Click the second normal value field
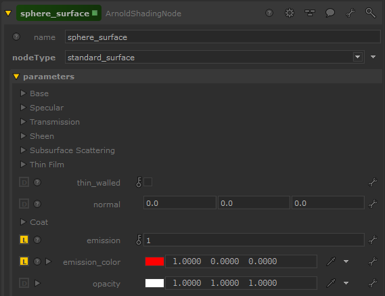 pyautogui.click(x=254, y=203)
